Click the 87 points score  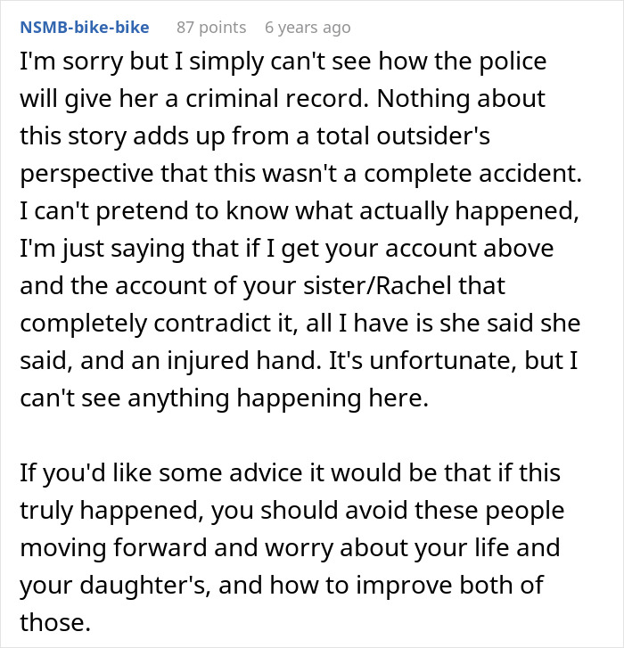[x=211, y=28]
